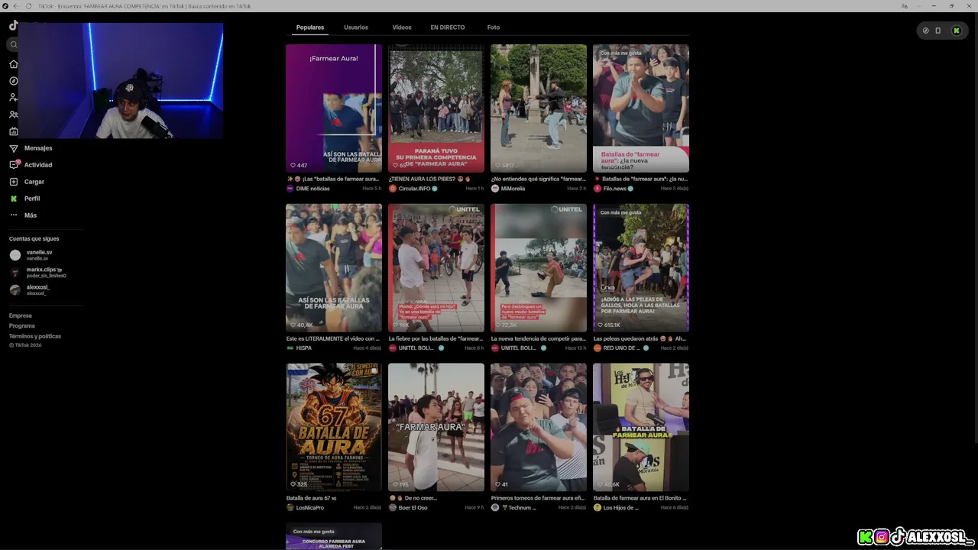
Task: Open the 'Concurso Farmear Aura Alameda Fest' video
Action: coord(334,536)
